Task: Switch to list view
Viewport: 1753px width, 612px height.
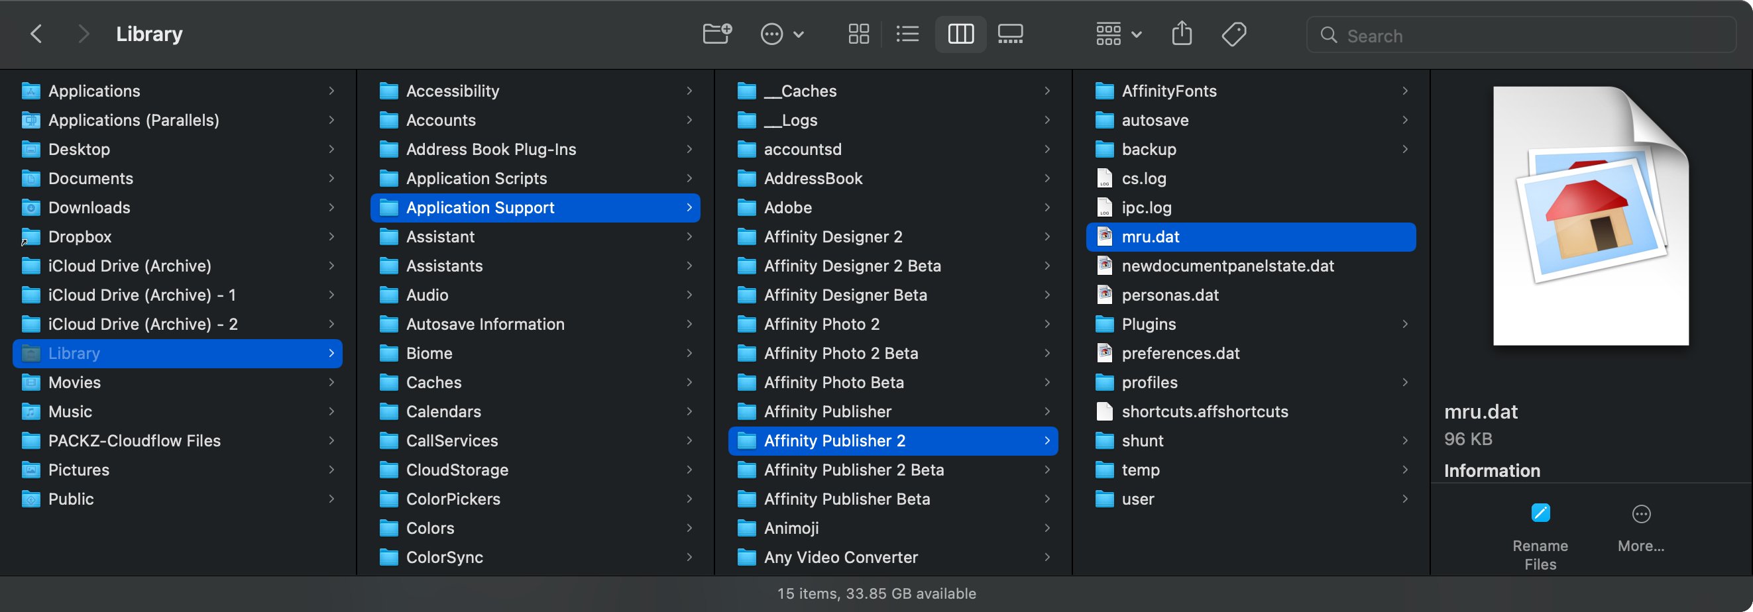Action: 908,34
